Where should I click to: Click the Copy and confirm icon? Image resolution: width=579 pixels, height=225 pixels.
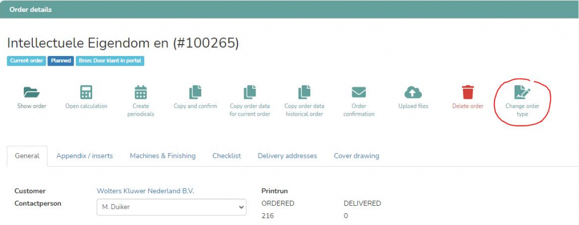[x=195, y=92]
